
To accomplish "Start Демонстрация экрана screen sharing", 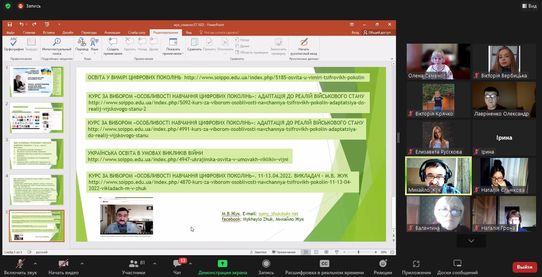I will 223,267.
